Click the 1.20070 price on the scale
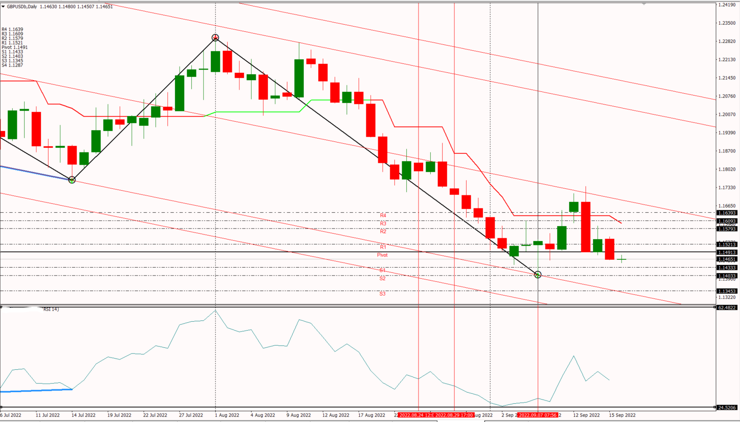740x422 pixels. (x=727, y=115)
